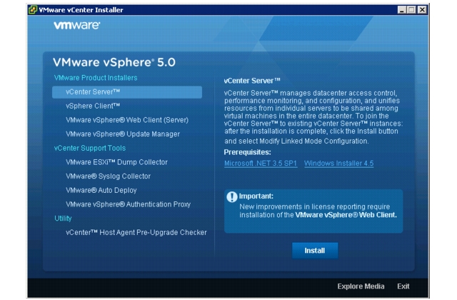Pick VMware® Auto Deploy from support tools
The image size is (457, 300).
pos(101,190)
